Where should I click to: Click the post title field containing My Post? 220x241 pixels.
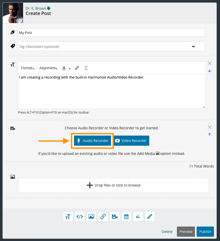point(111,32)
